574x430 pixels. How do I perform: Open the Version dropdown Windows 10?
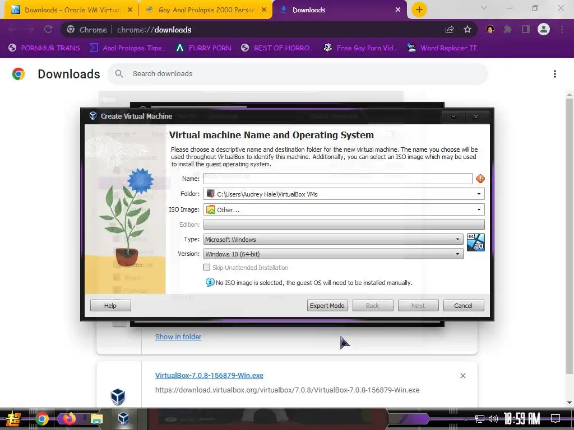point(333,254)
